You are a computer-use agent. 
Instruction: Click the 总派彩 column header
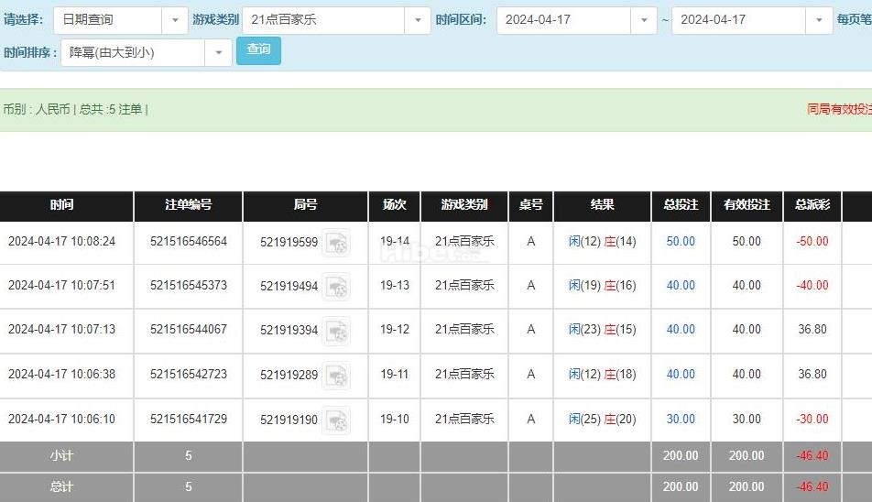(x=812, y=206)
